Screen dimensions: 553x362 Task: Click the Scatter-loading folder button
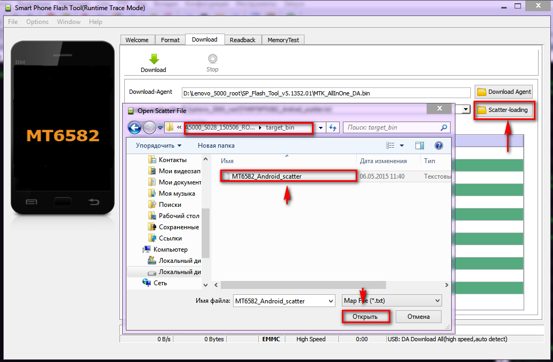tap(503, 110)
